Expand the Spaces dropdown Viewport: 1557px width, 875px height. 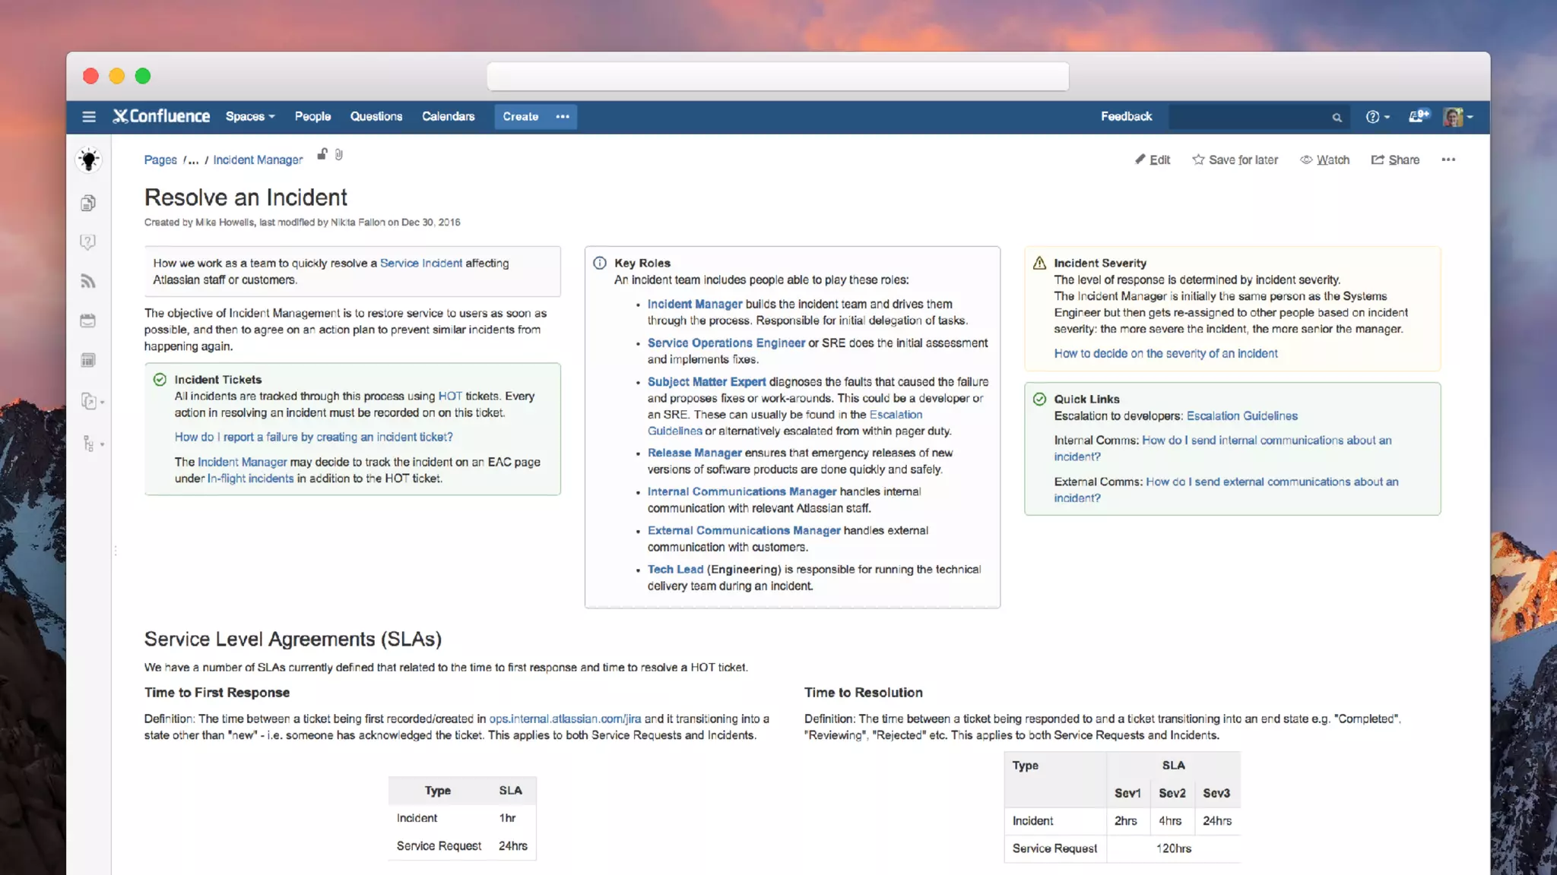(250, 116)
